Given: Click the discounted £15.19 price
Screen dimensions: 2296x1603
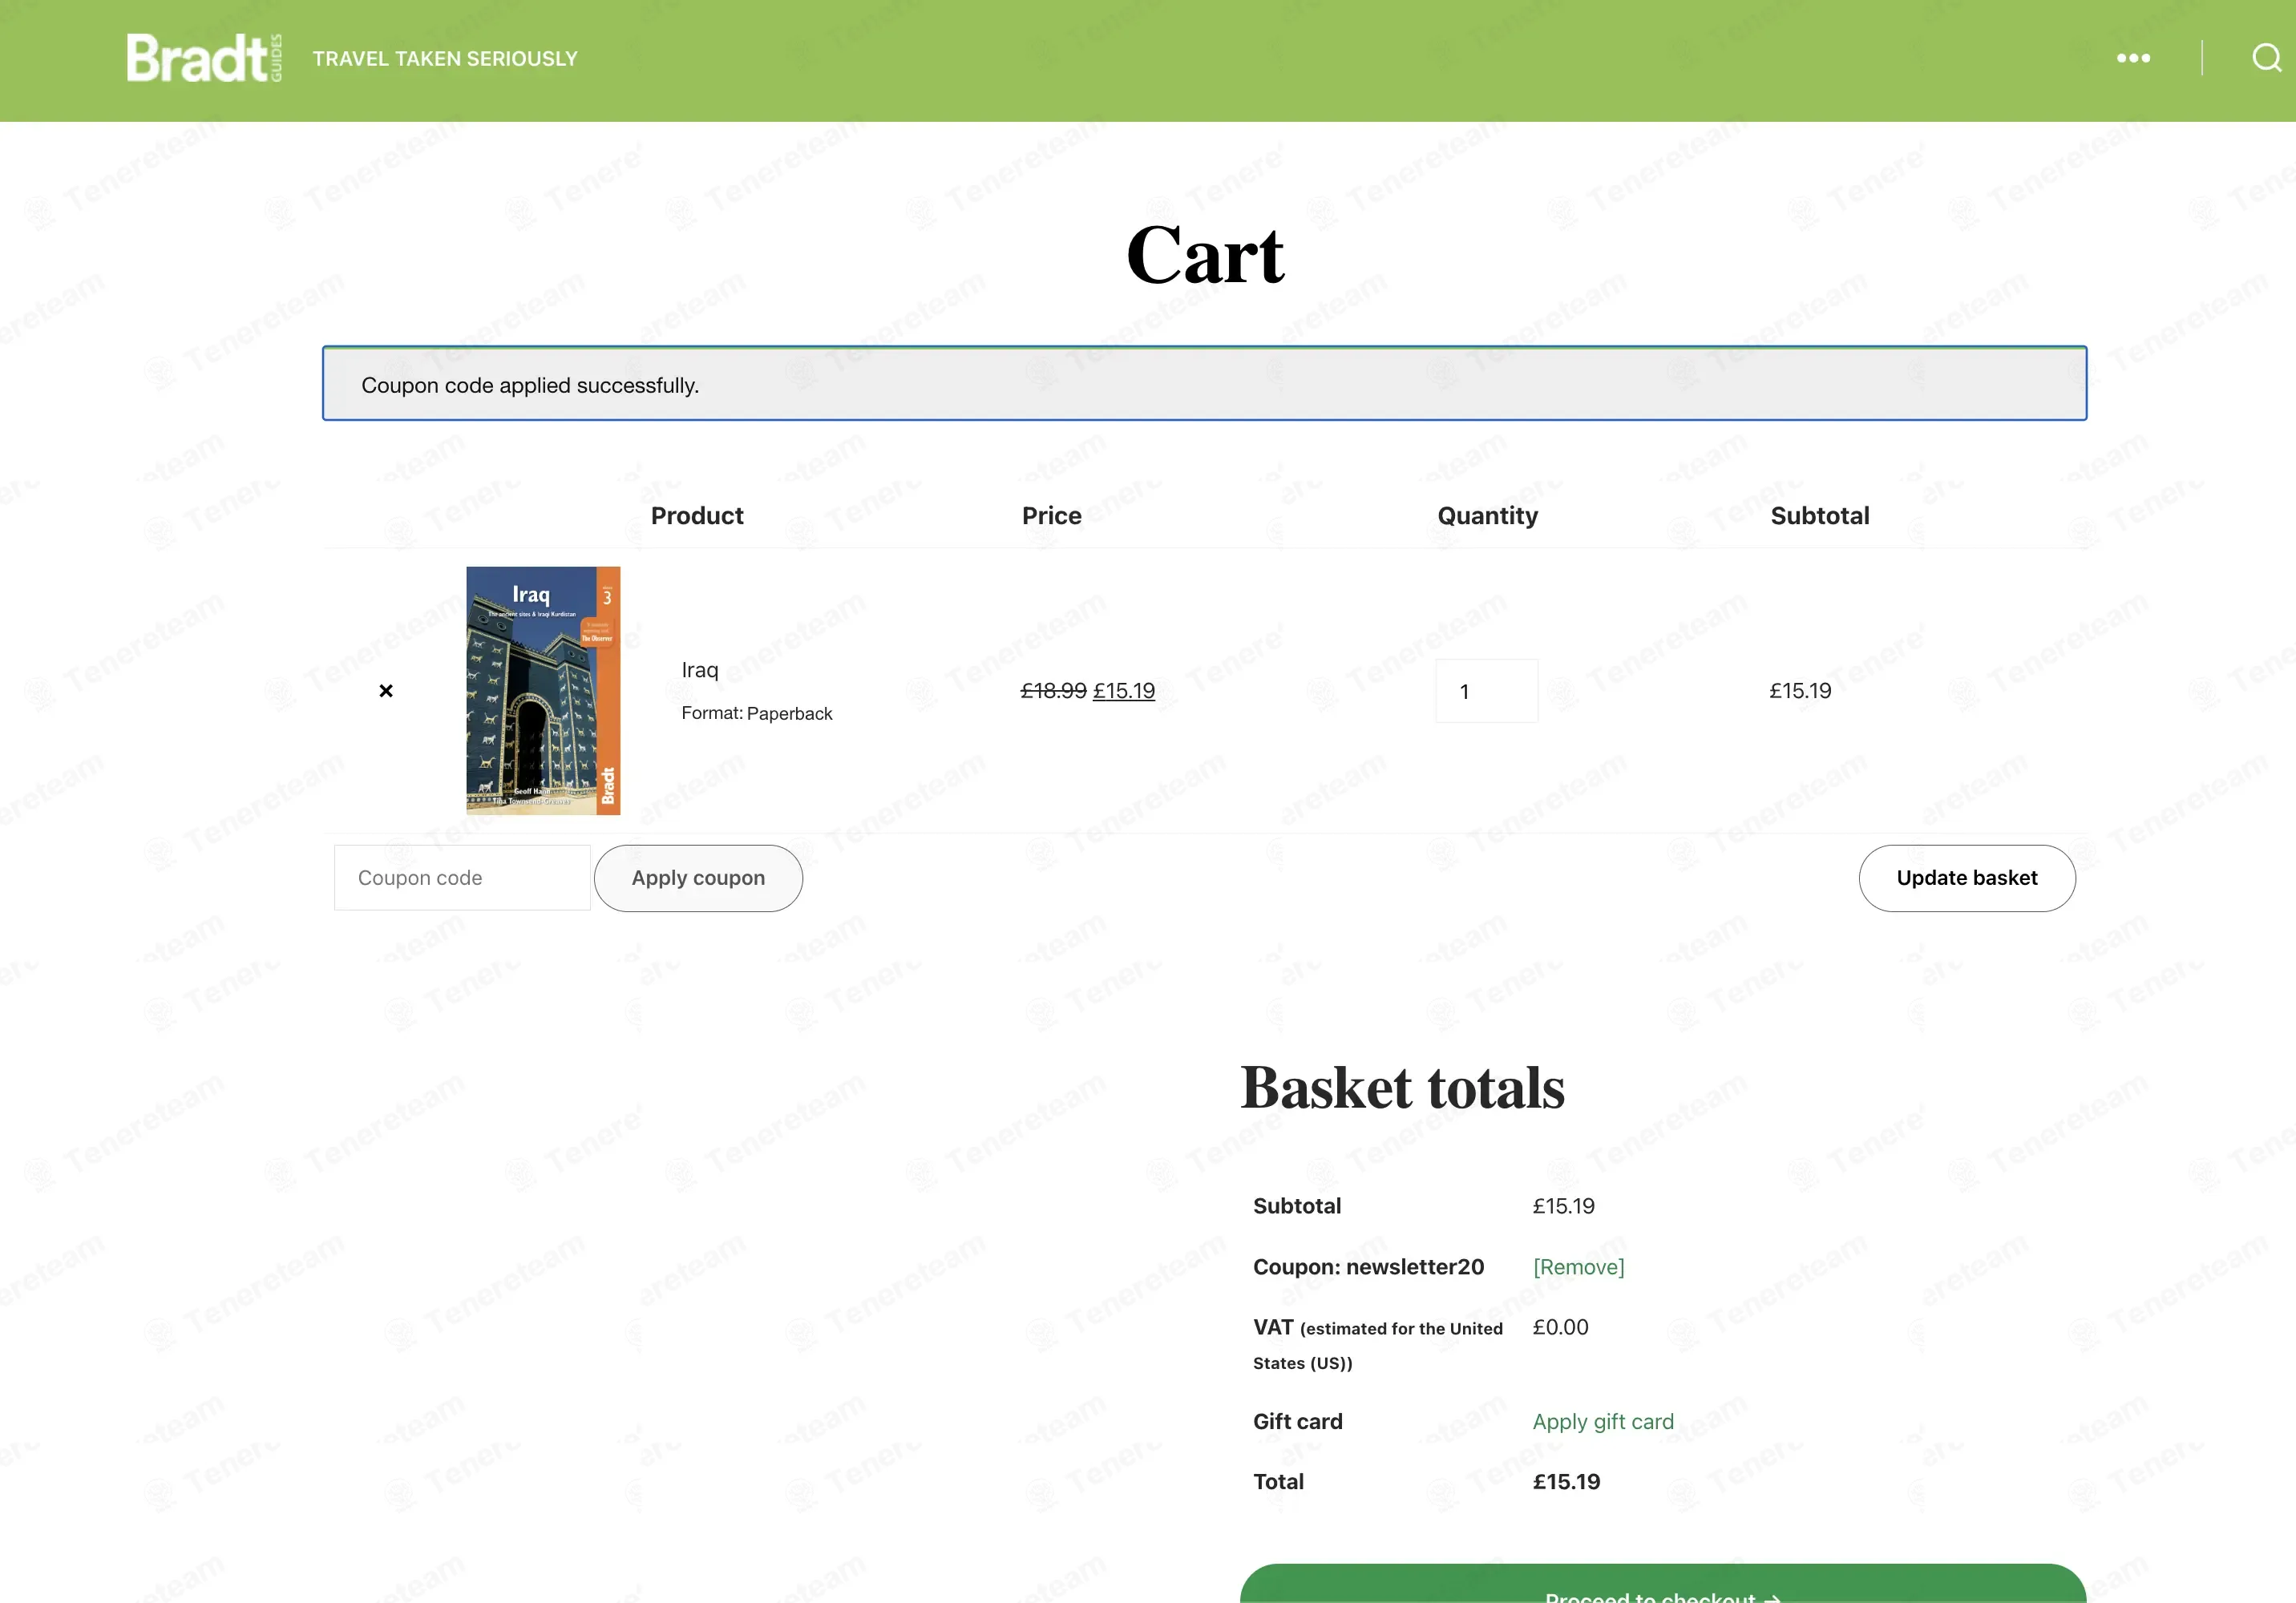Looking at the screenshot, I should click(1124, 691).
